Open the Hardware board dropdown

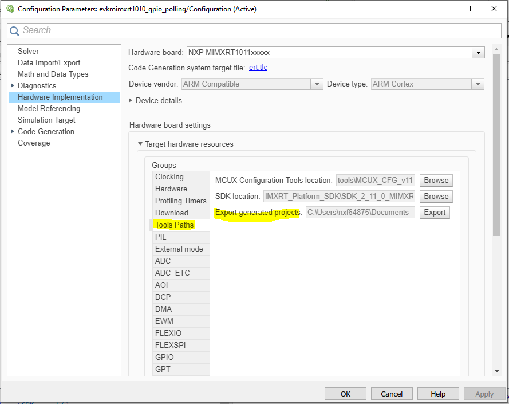(x=478, y=52)
